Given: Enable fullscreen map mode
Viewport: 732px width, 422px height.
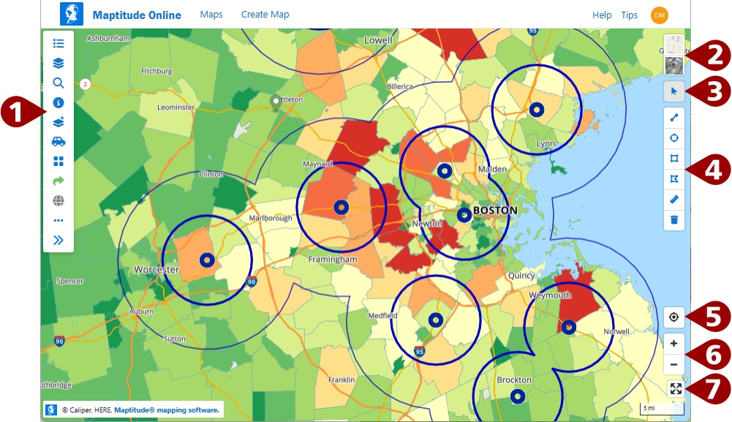Looking at the screenshot, I should click(x=676, y=390).
